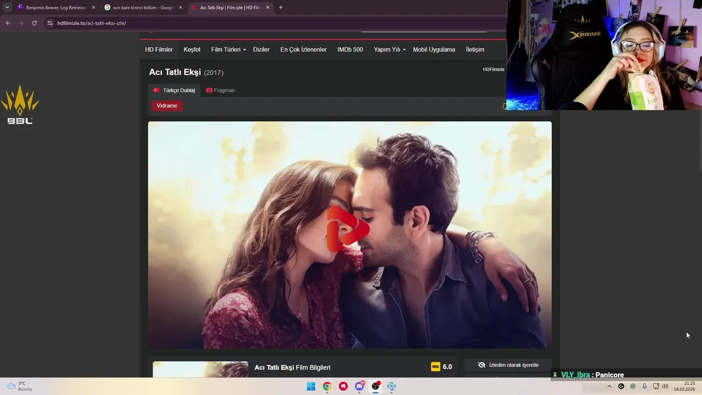Viewport: 702px width, 395px height.
Task: Click the film poster thumbnail below player
Action: pyautogui.click(x=200, y=369)
